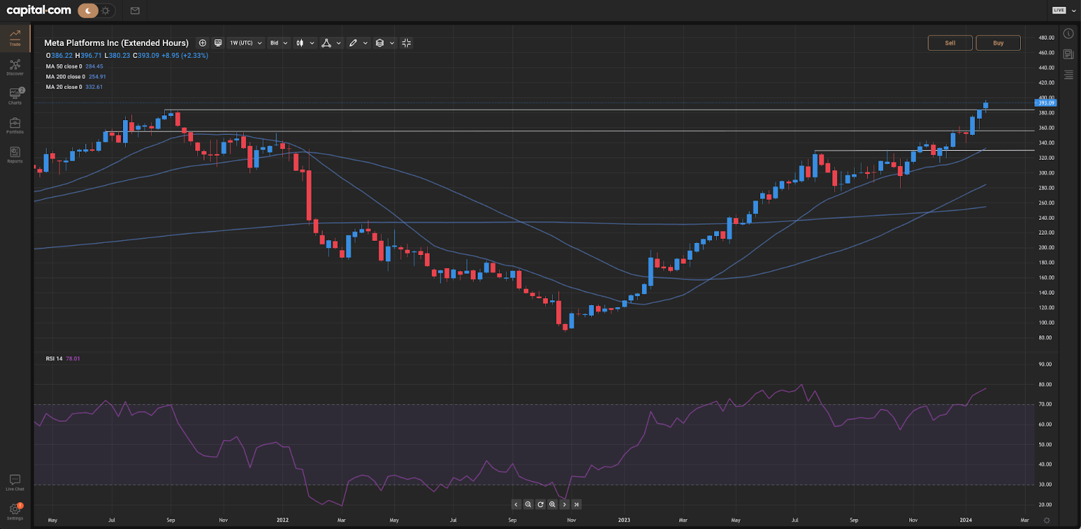This screenshot has height=529, width=1081.
Task: Open the info panel icon on right
Action: click(1068, 33)
